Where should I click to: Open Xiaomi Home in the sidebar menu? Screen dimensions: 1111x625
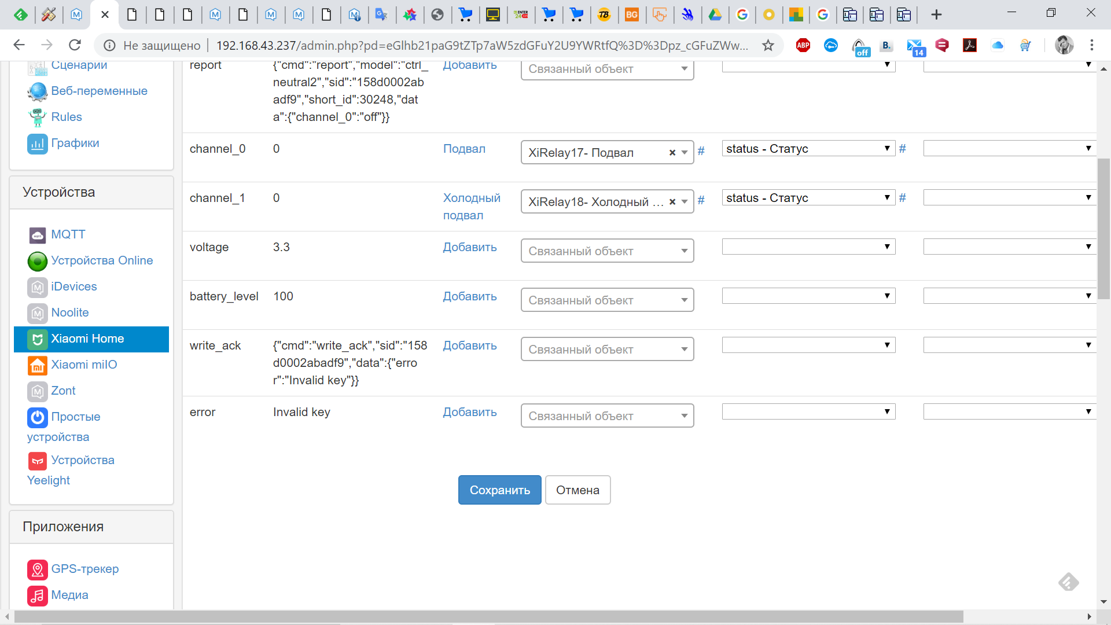(87, 339)
